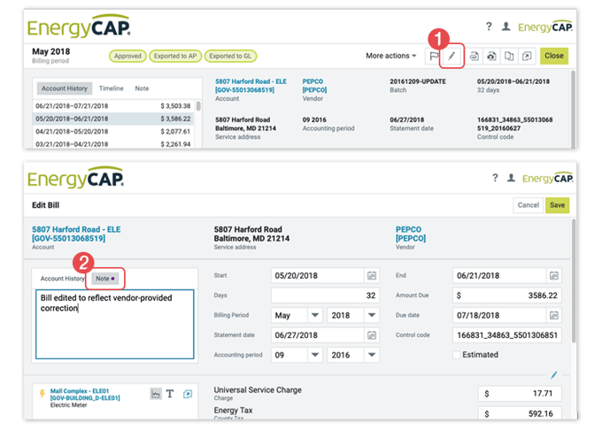Click the copy bill icon beside Close

point(508,56)
